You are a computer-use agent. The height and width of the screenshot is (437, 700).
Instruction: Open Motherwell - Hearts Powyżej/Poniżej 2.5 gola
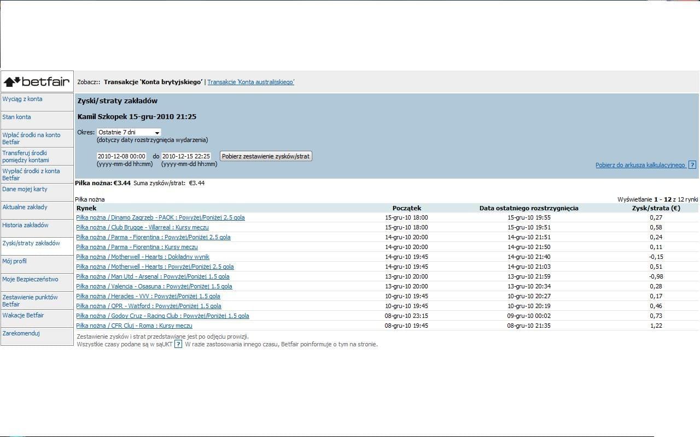155,267
